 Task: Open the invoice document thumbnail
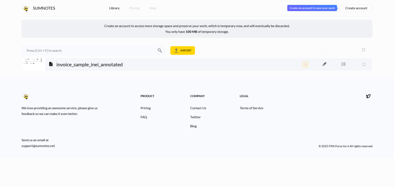(x=33, y=64)
